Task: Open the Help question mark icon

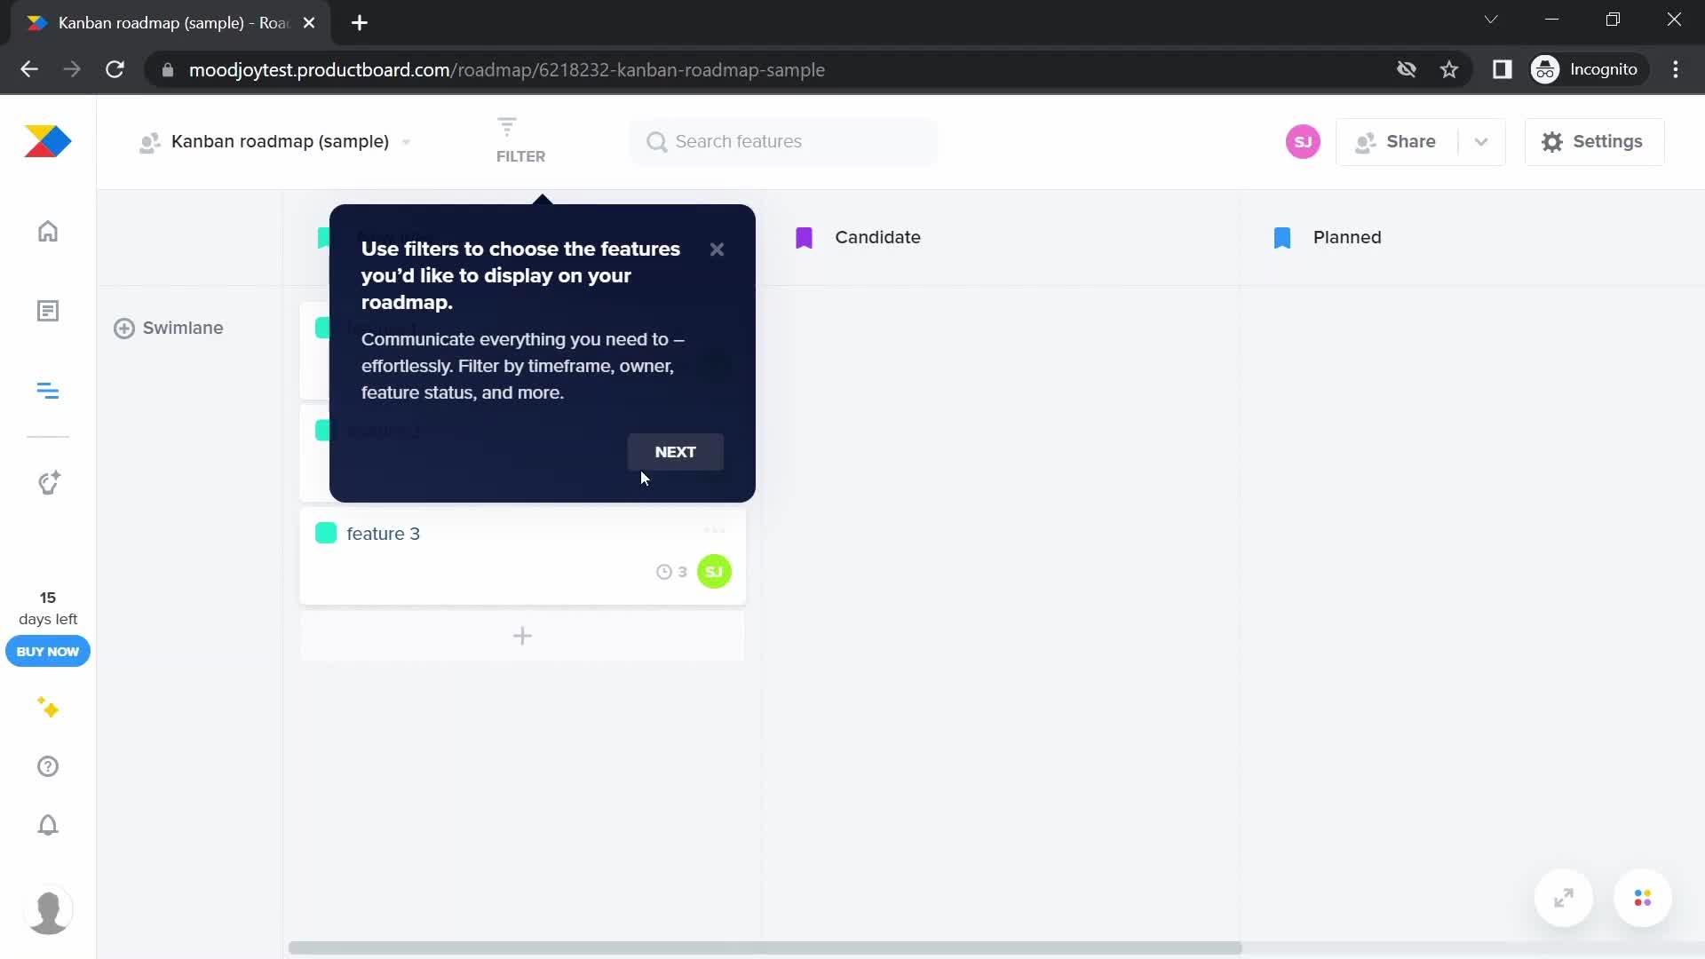Action: (48, 766)
